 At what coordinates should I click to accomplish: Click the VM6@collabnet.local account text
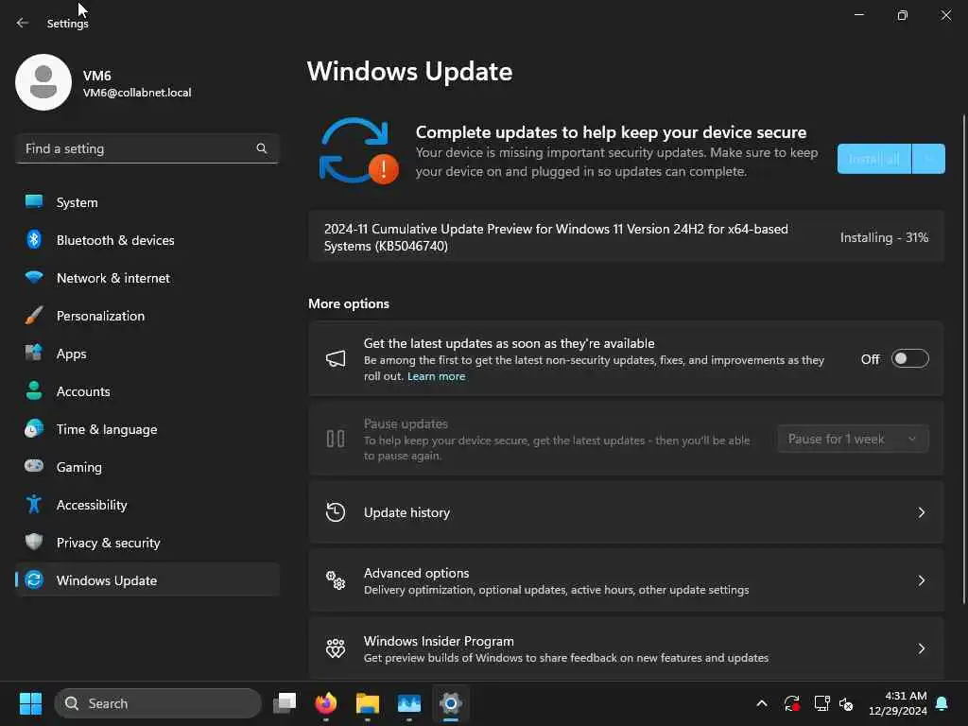click(x=137, y=93)
